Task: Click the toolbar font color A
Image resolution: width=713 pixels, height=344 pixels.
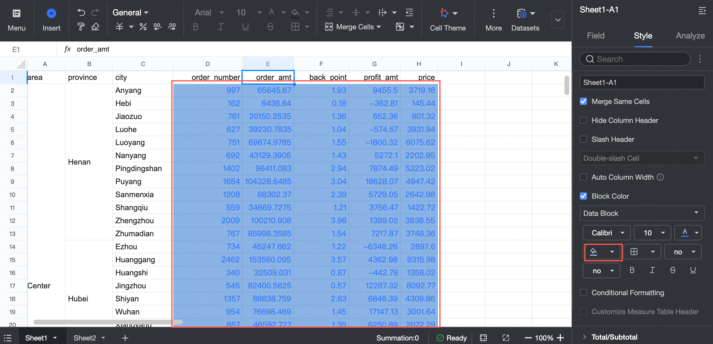Action: [x=272, y=12]
